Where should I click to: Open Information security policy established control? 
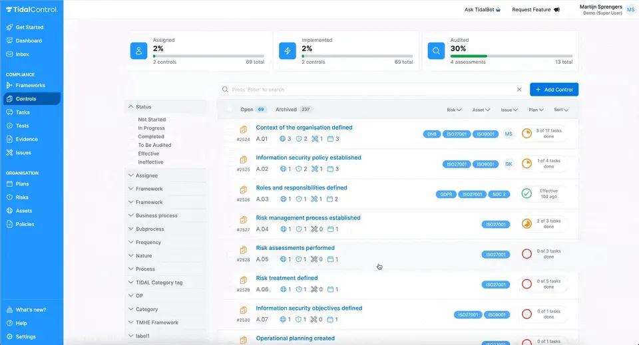308,158
